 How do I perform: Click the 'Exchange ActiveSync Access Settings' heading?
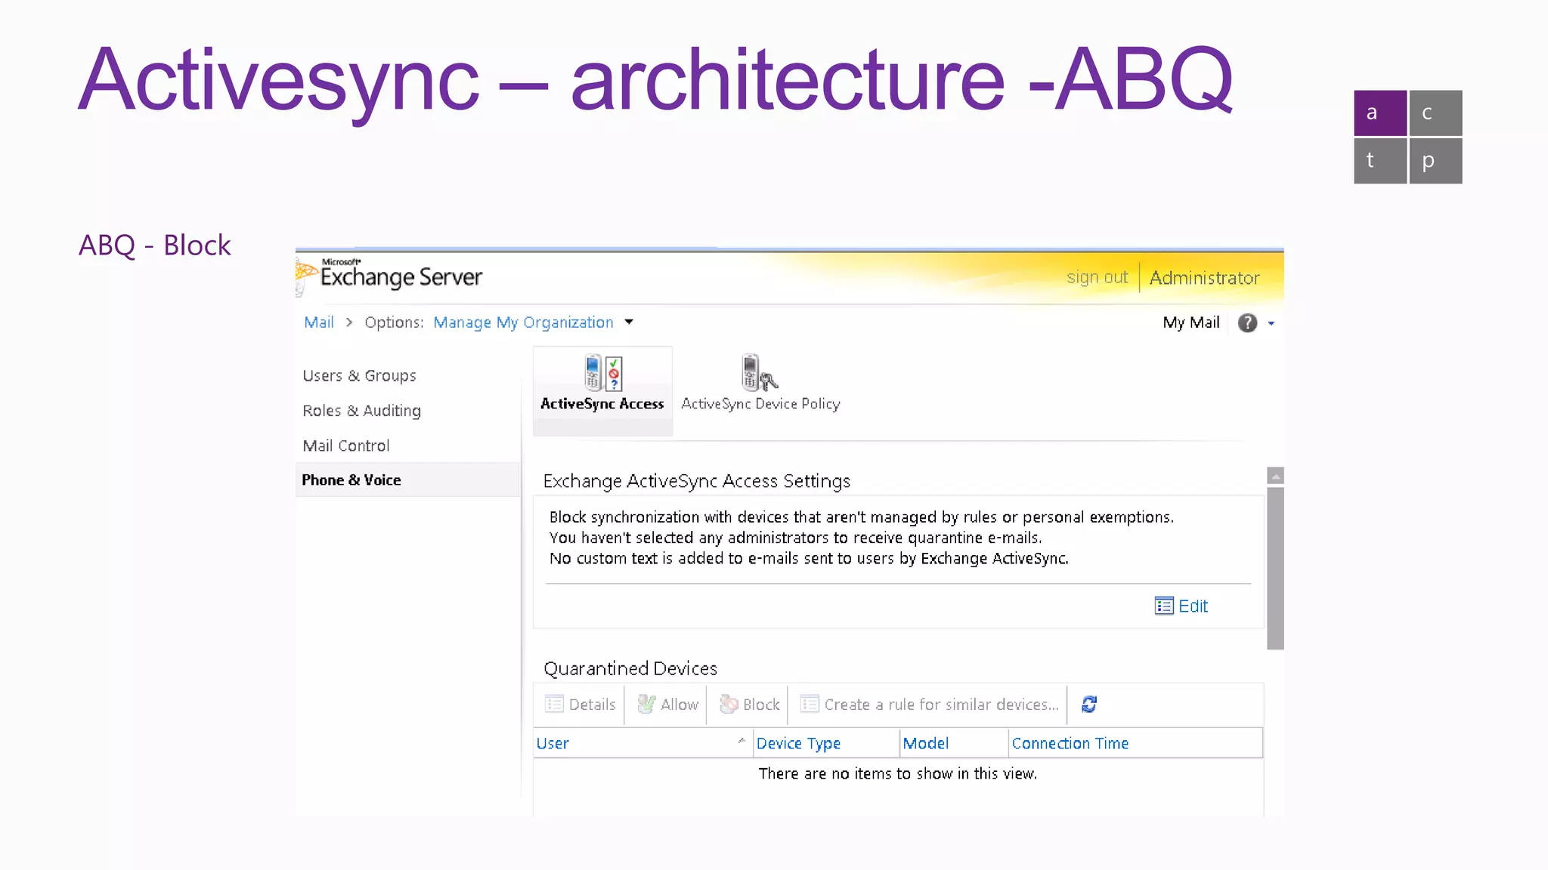coord(697,481)
